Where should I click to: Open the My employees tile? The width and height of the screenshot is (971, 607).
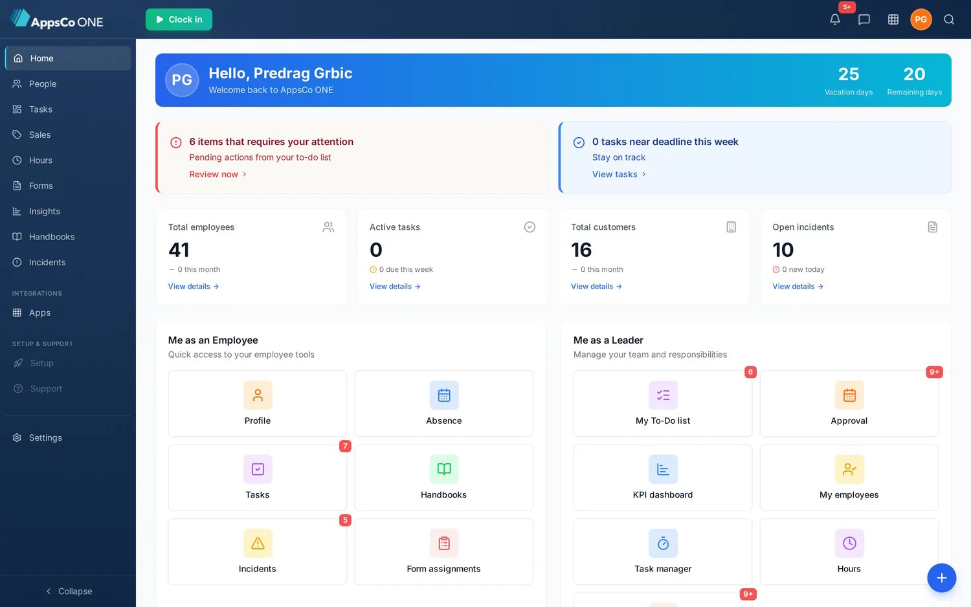tap(849, 478)
